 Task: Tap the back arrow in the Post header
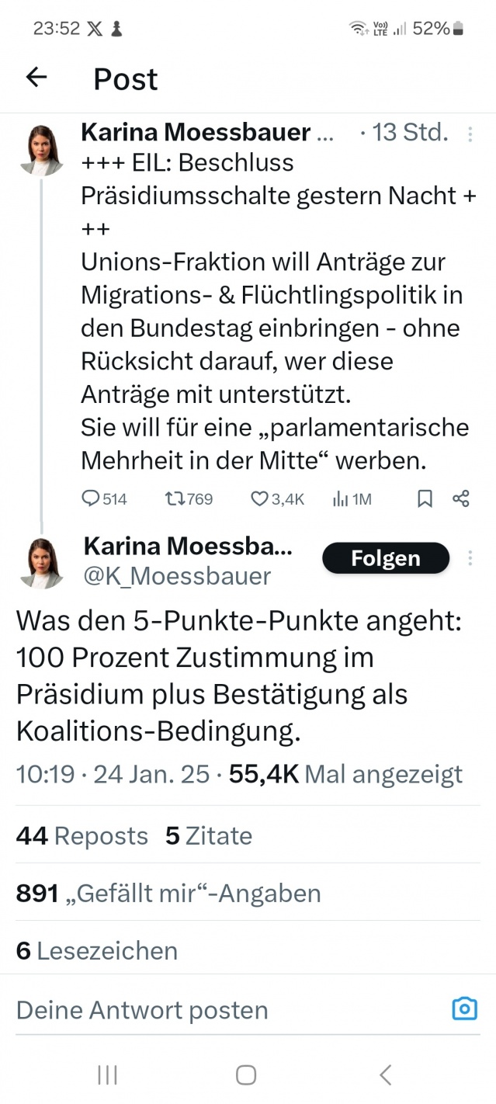(x=36, y=77)
